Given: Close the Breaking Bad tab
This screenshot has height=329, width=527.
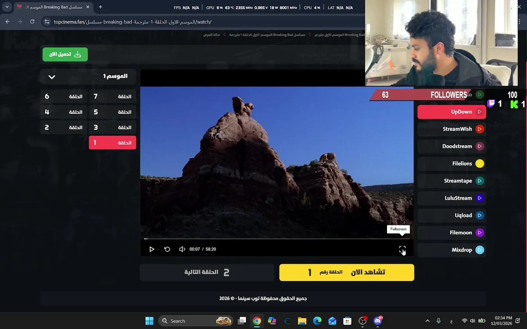Looking at the screenshot, I should point(88,7).
